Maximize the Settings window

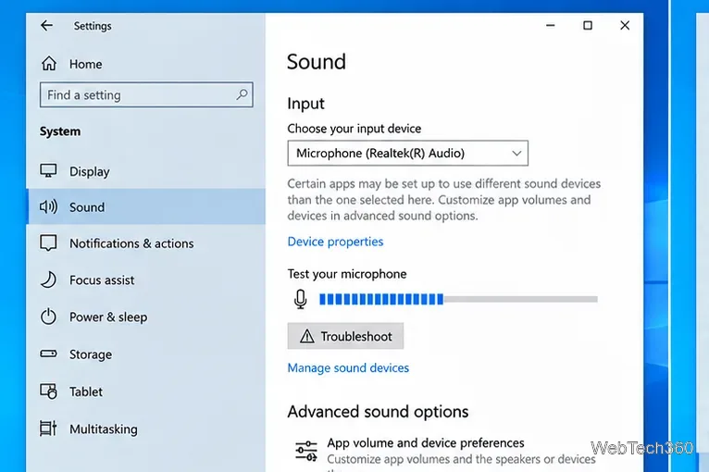[588, 25]
